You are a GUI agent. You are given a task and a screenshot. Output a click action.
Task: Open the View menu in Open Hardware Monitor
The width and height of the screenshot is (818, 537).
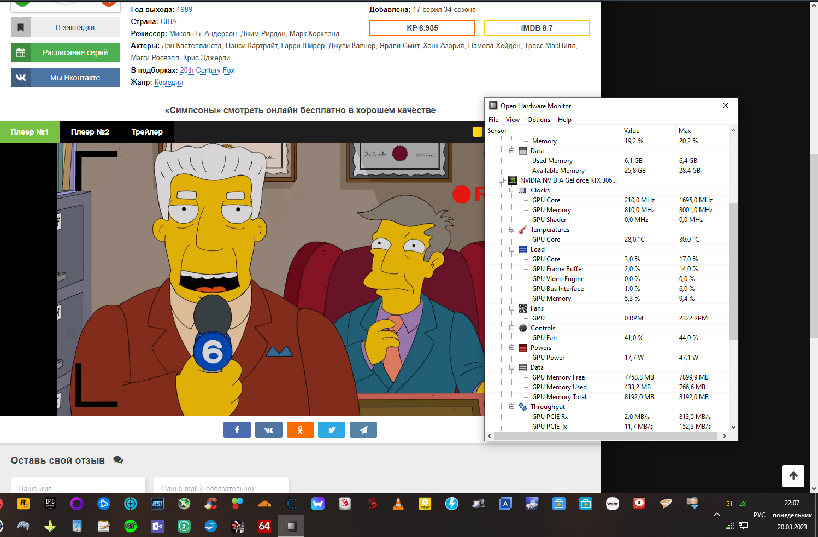pyautogui.click(x=513, y=120)
